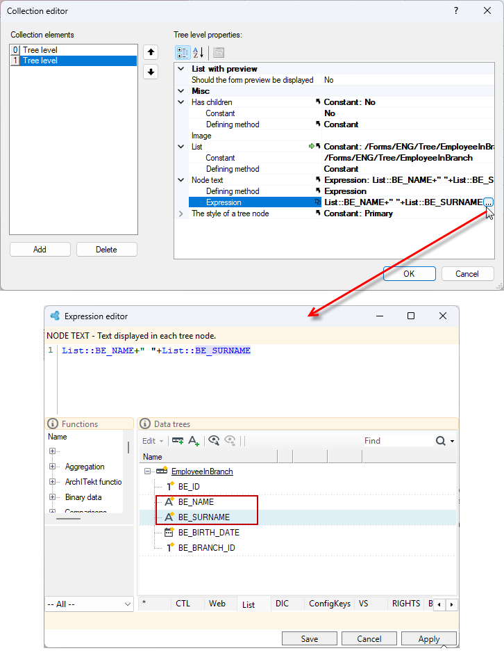Viewport: 504px width, 653px height.
Task: Move selected tree level up
Action: click(x=151, y=52)
